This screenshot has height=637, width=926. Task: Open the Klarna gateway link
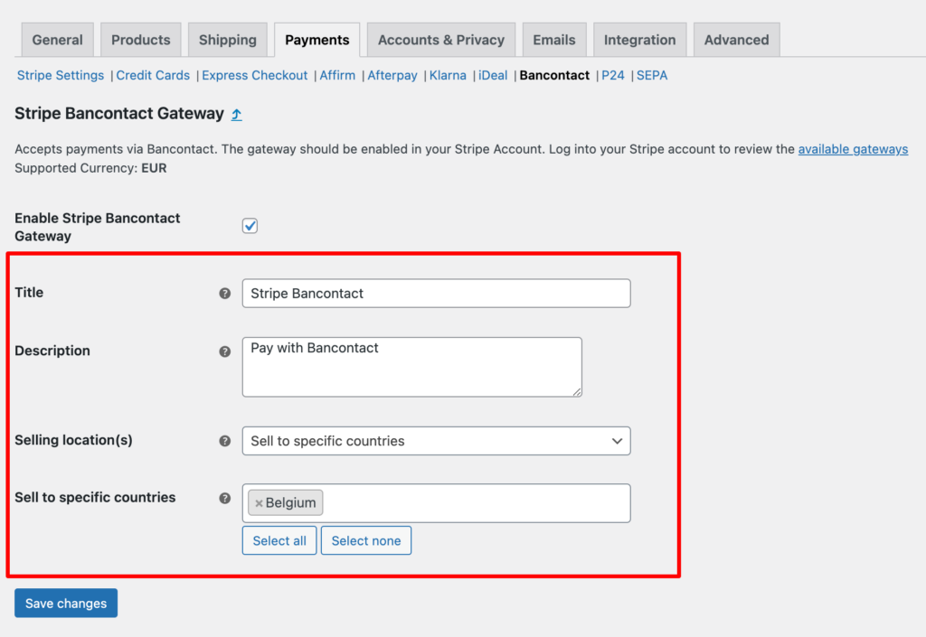(448, 76)
